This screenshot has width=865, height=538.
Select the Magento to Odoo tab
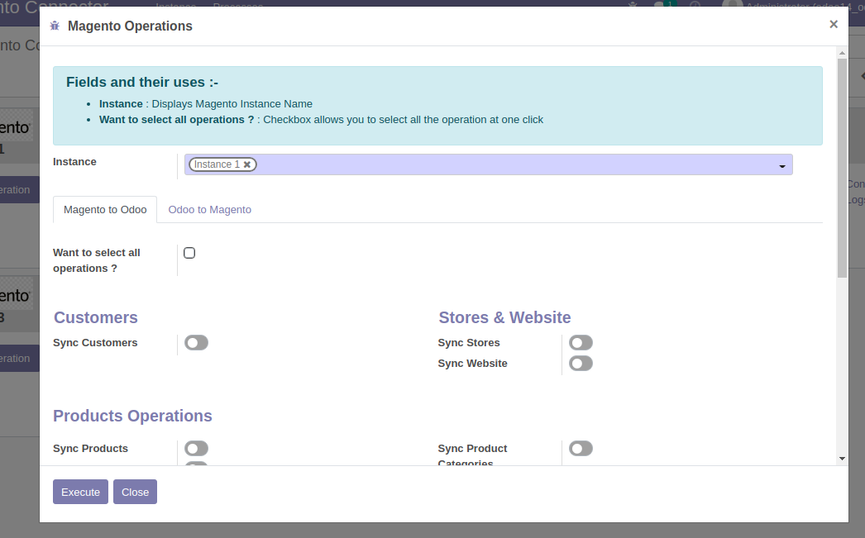[x=105, y=210]
